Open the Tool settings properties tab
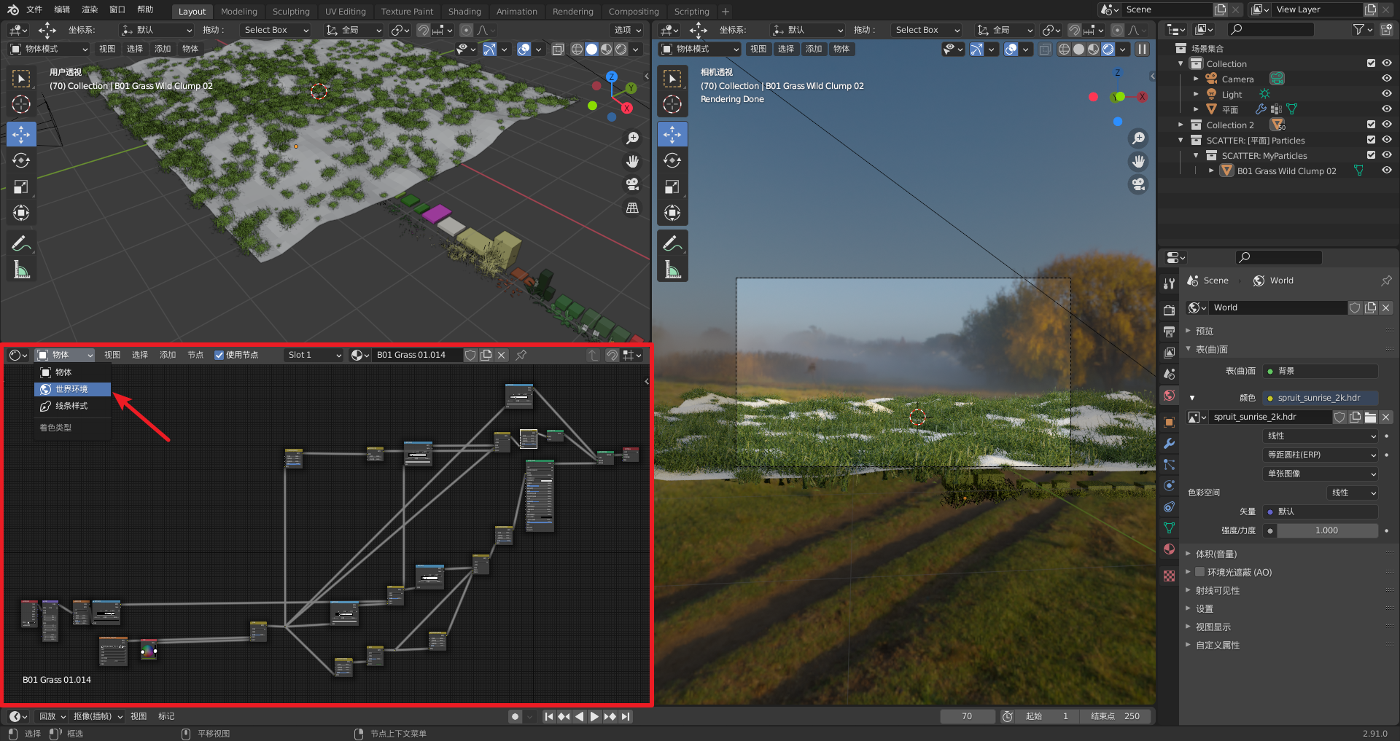The width and height of the screenshot is (1400, 741). tap(1169, 283)
